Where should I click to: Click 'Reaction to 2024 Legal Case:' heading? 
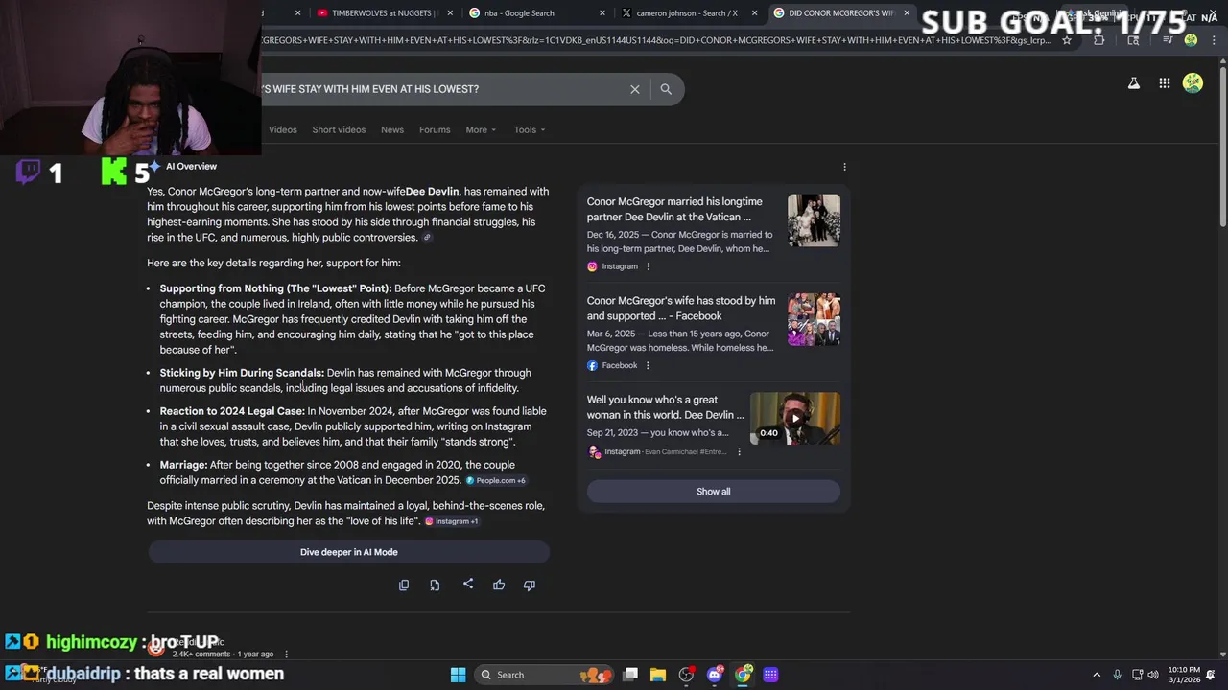coord(232,411)
